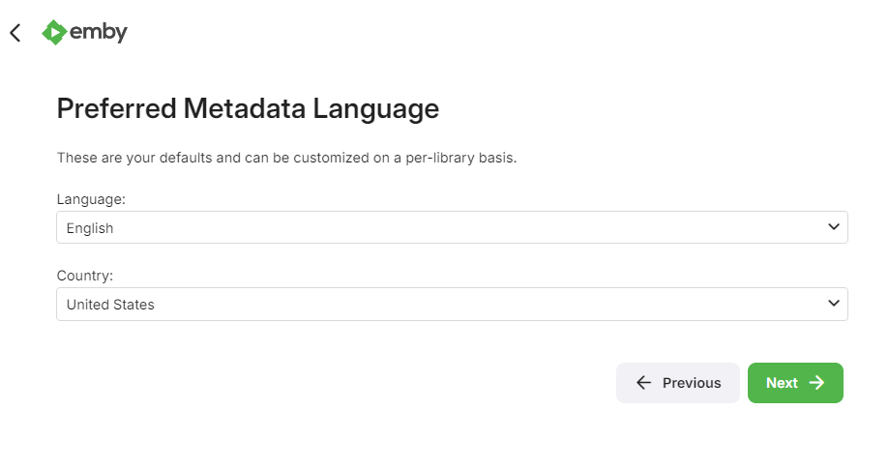Go back using the top-left chevron

(x=15, y=33)
